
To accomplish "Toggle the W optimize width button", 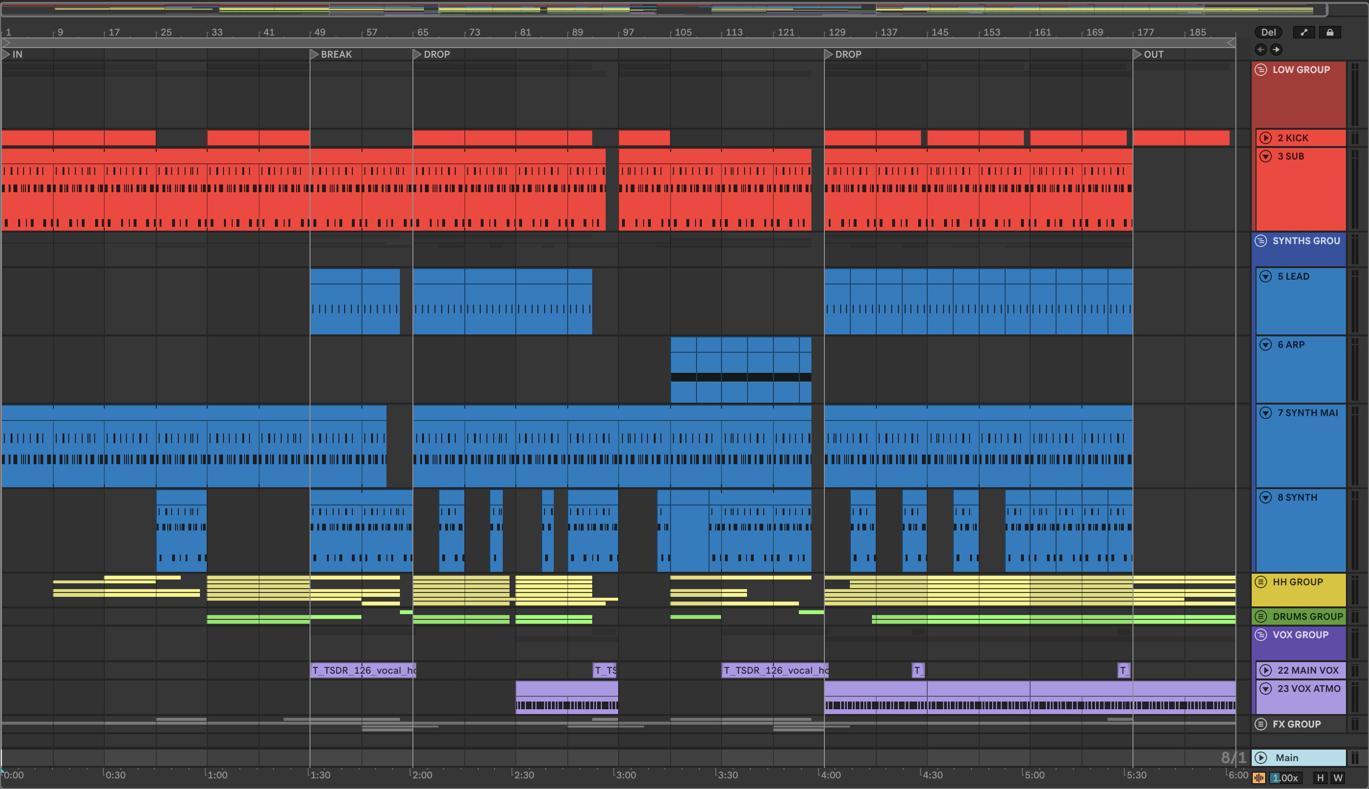I will coord(1338,778).
